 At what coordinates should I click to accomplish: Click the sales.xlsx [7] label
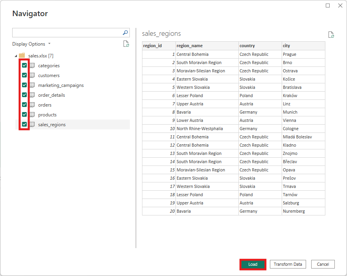pyautogui.click(x=41, y=56)
